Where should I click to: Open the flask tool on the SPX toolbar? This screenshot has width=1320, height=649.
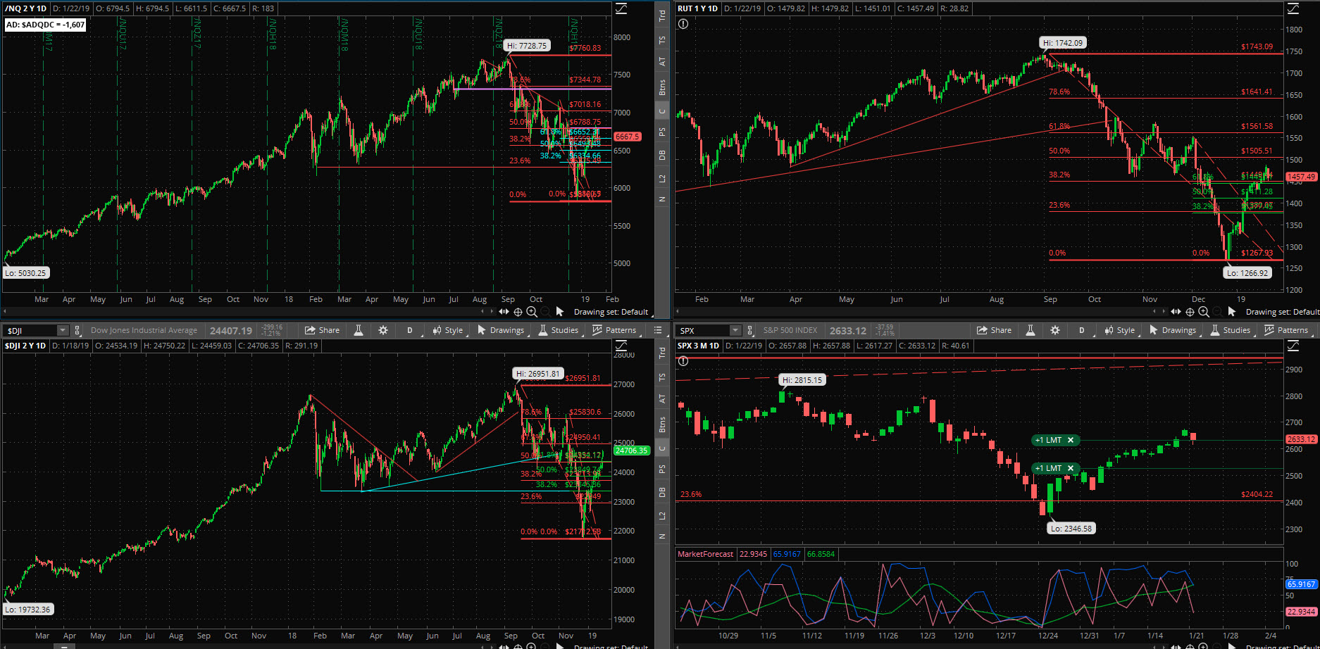[1031, 330]
